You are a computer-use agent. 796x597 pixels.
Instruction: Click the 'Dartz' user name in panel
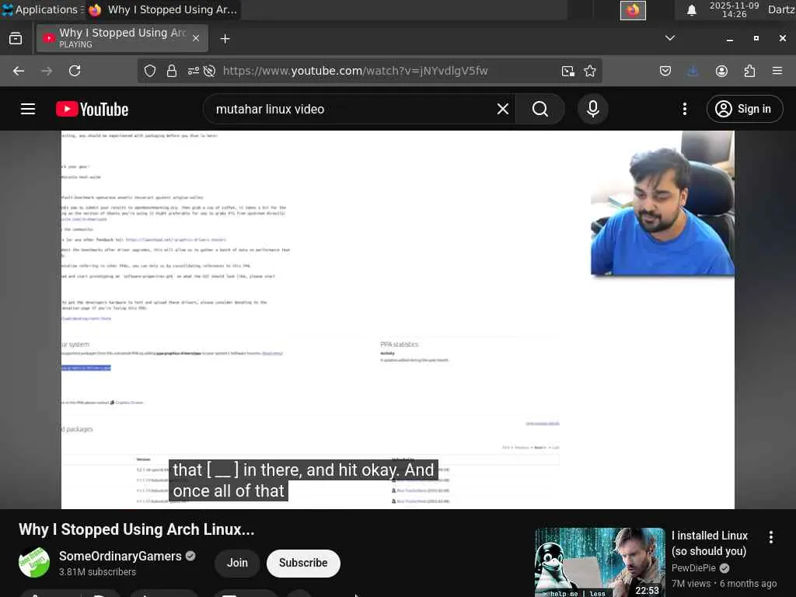tap(781, 9)
